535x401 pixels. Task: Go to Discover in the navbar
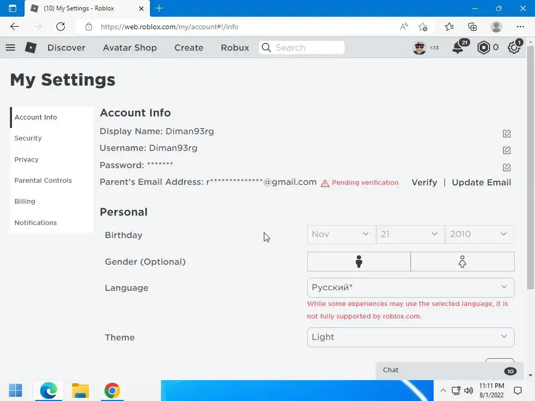click(66, 48)
